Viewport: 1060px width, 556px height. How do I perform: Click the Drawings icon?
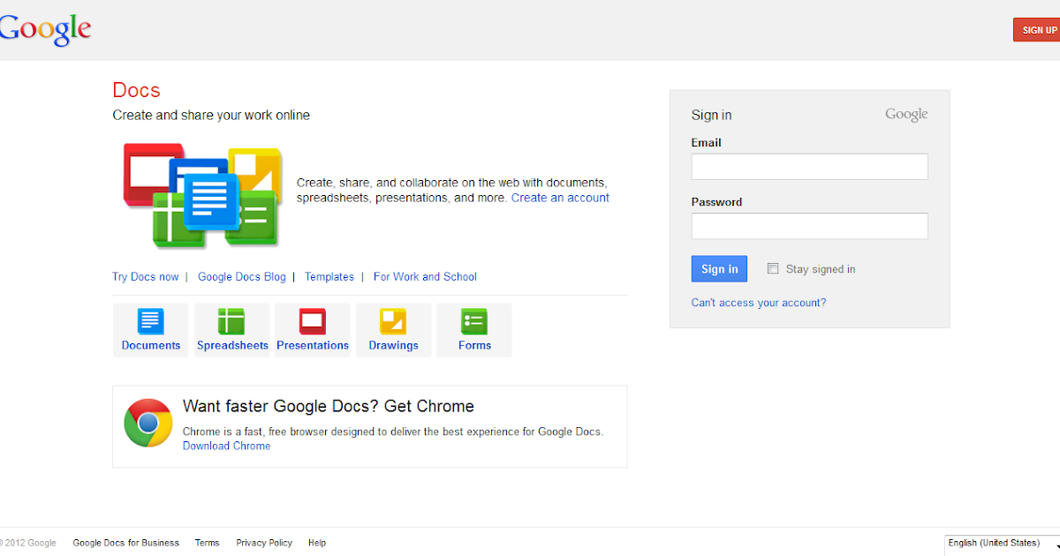[393, 321]
